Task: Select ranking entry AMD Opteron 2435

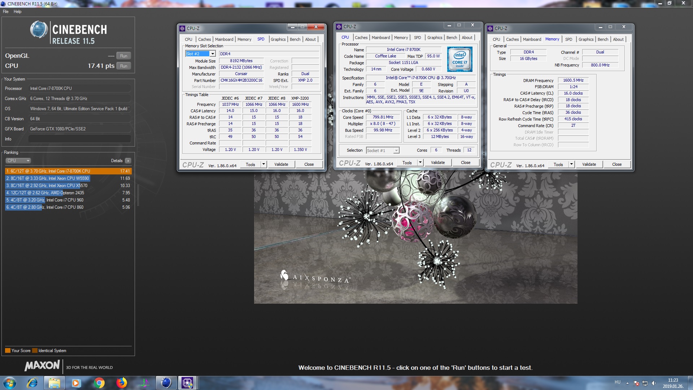Action: (x=68, y=193)
